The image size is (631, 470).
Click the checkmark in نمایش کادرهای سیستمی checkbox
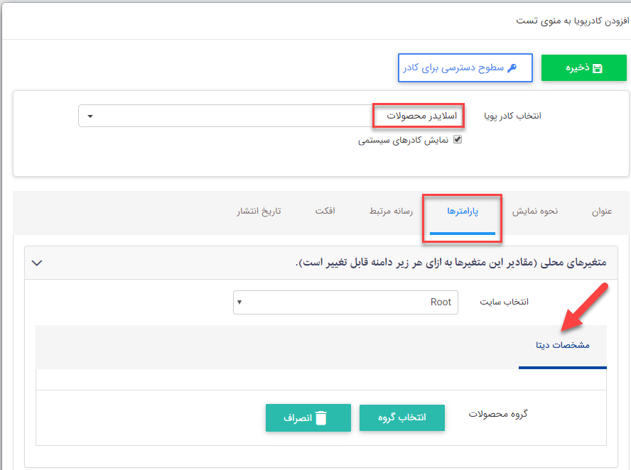(x=458, y=139)
